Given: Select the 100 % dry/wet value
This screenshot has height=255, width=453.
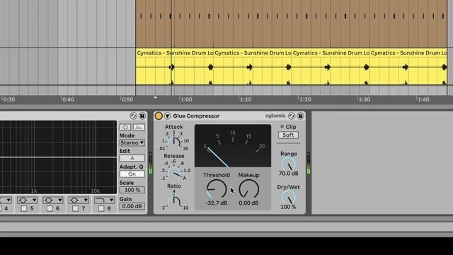Looking at the screenshot, I should 288,207.
